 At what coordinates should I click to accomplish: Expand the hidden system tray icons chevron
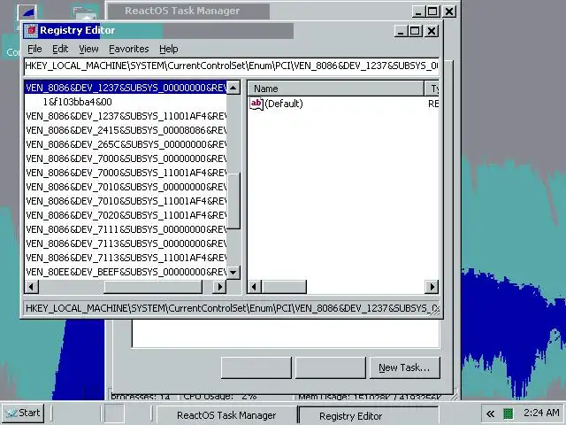(x=490, y=413)
